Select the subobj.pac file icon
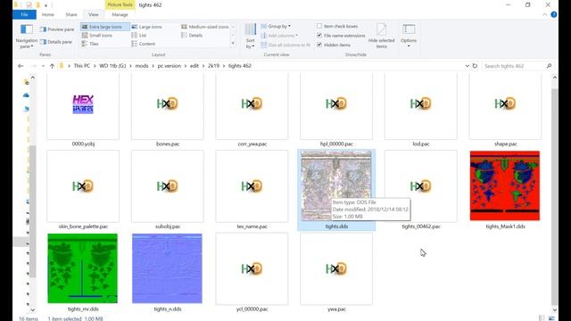The width and height of the screenshot is (571, 321). [x=168, y=186]
